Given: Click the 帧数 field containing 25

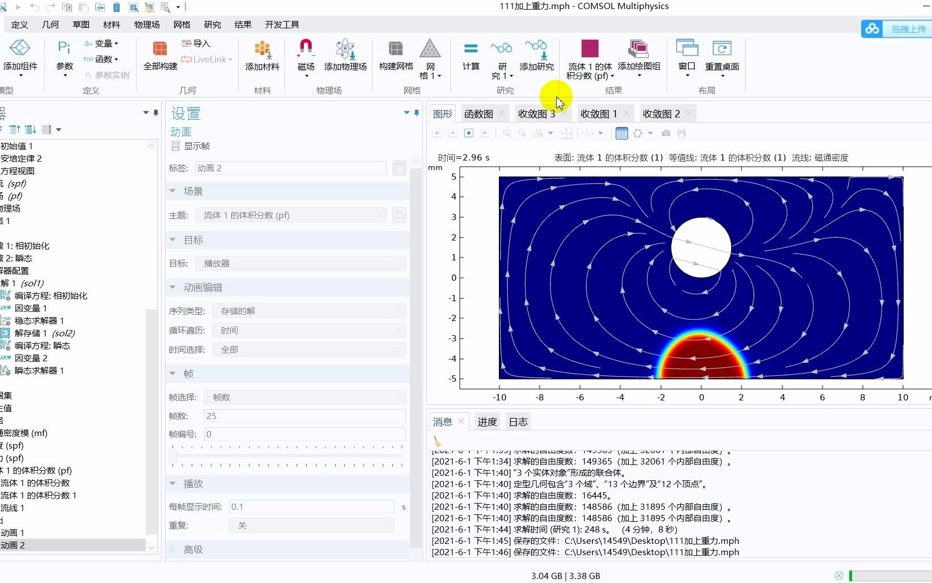Looking at the screenshot, I should tap(304, 416).
